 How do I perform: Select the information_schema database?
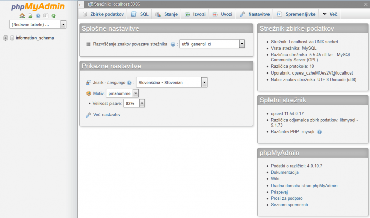point(35,38)
